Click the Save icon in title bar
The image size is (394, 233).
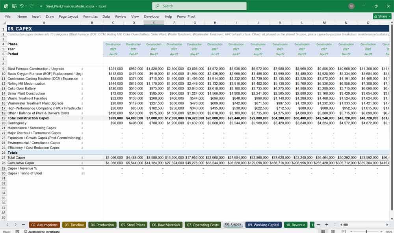pos(14,6)
